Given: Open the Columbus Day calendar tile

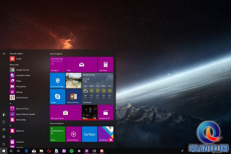Looking at the screenshot, I should tap(58, 64).
